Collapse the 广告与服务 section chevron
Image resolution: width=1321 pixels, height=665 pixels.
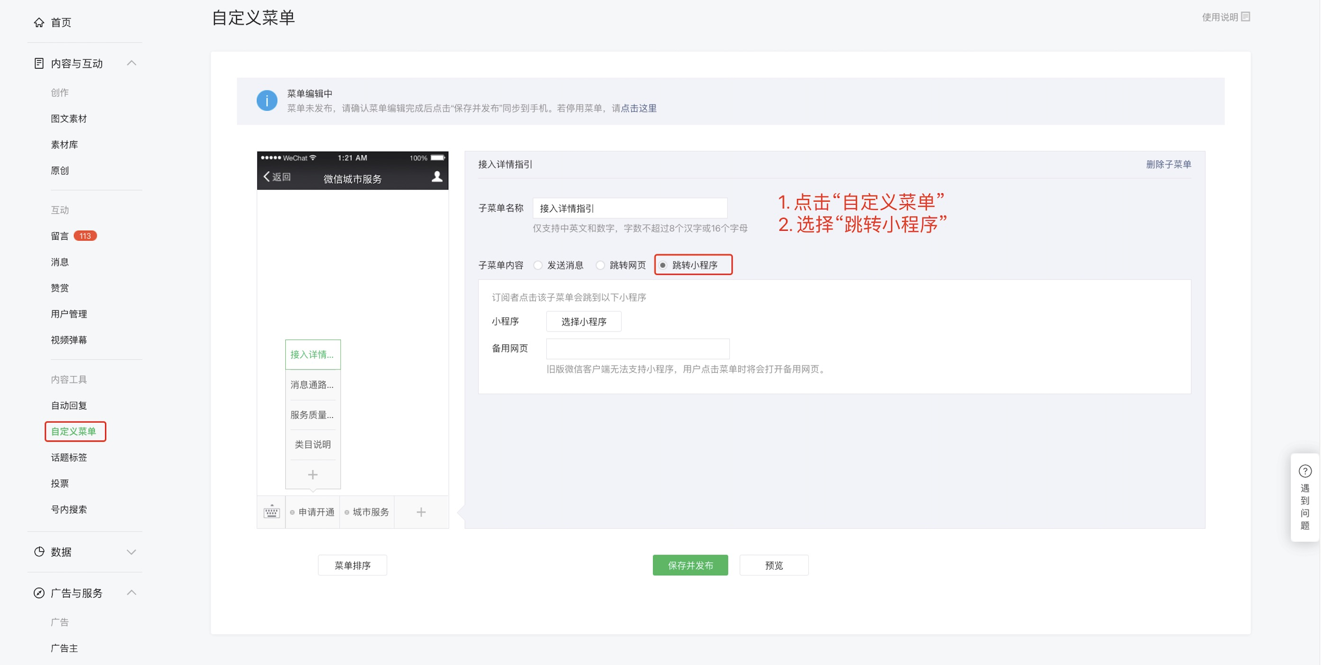coord(131,593)
